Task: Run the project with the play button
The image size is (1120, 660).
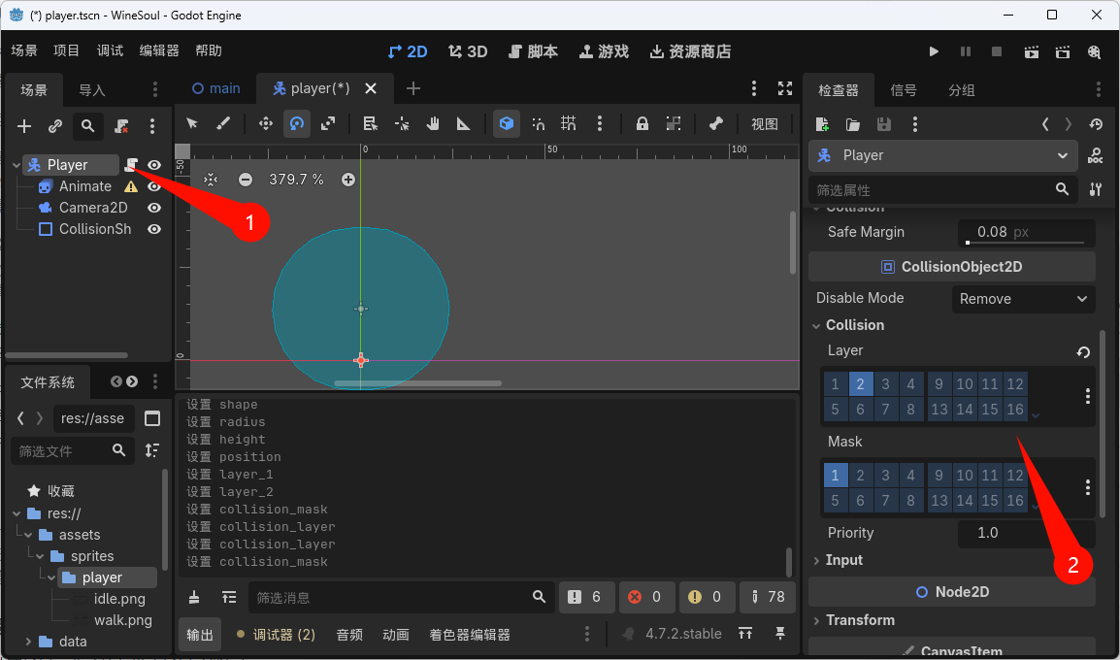Action: (934, 51)
